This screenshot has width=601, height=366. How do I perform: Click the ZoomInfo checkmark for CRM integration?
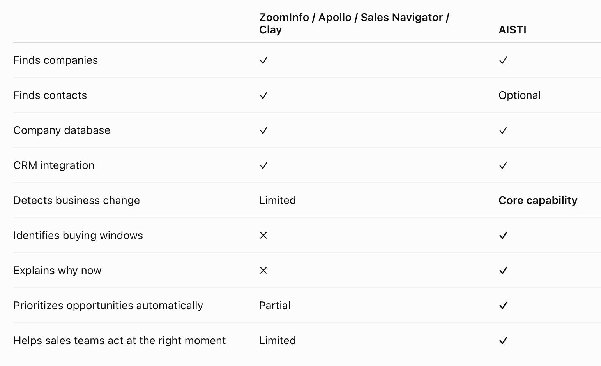tap(264, 165)
